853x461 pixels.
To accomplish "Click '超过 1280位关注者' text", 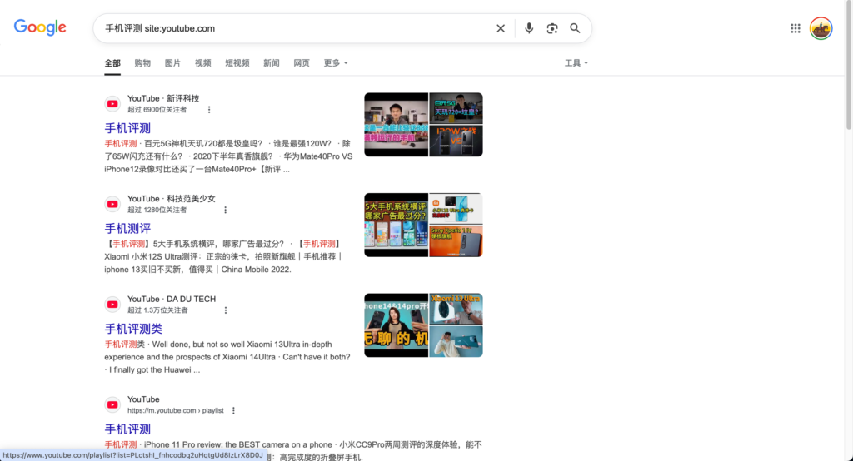I will point(157,210).
